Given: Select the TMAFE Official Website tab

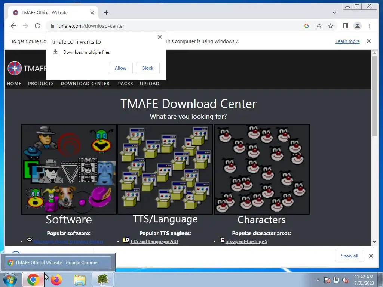Looking at the screenshot, I should tap(53, 13).
